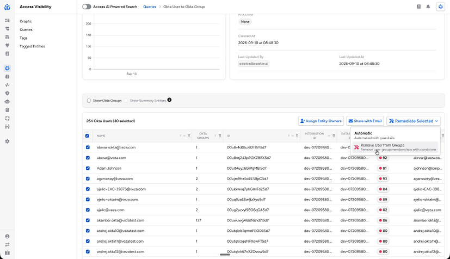450x259 pixels.
Task: Open Graphs in the Access Visibility menu
Action: point(26,21)
